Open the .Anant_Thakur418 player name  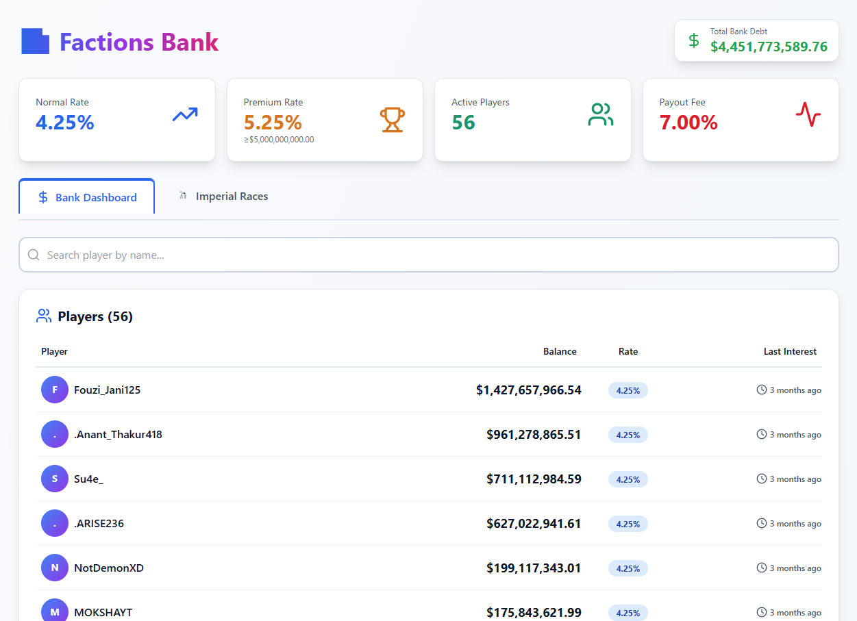coord(118,435)
